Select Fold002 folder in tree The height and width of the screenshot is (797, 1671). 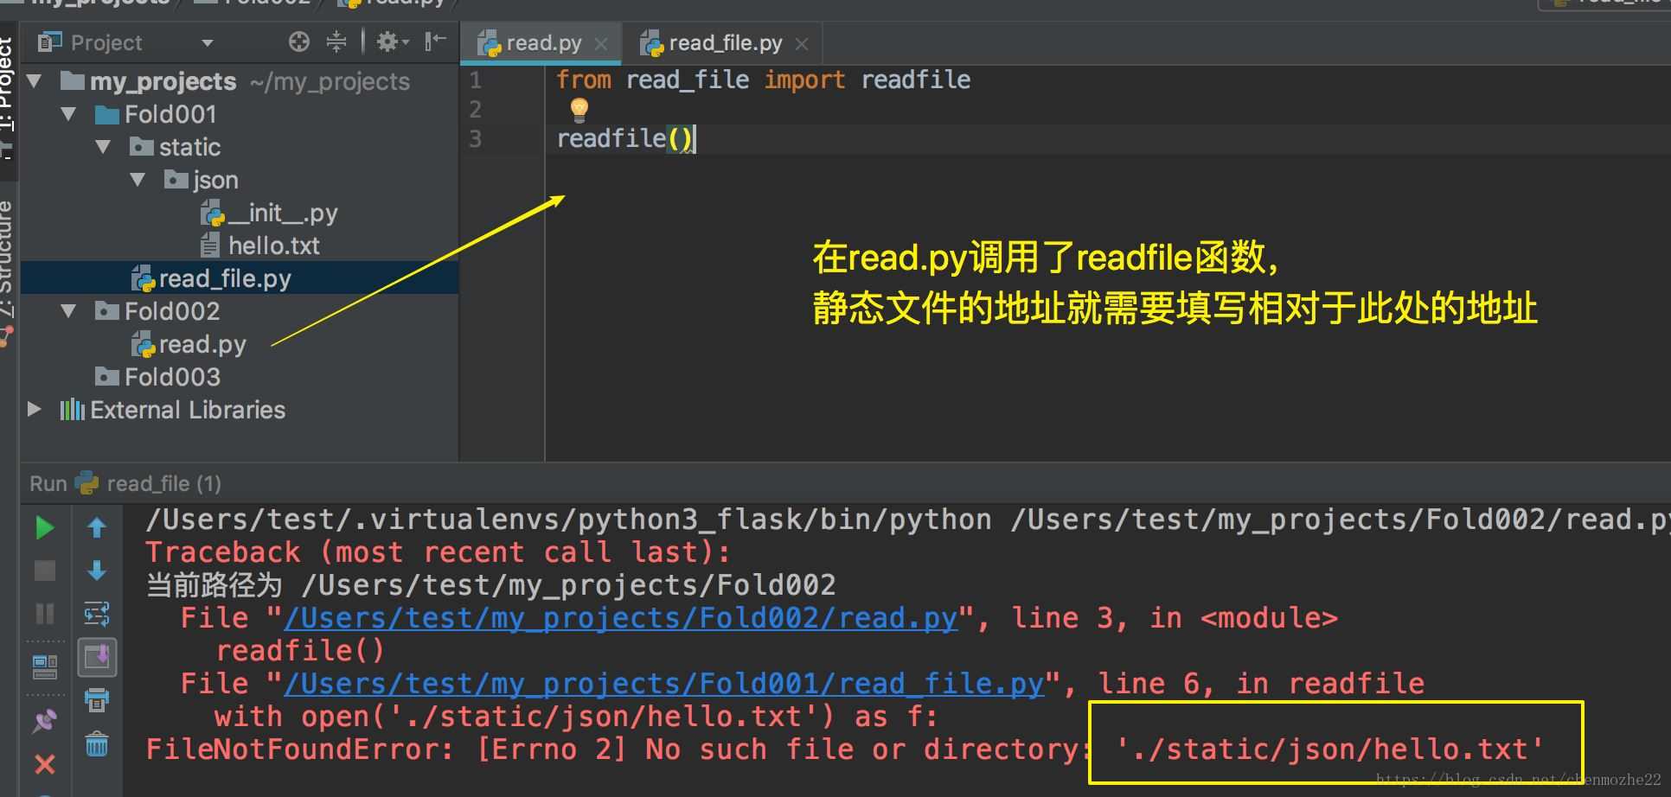(x=157, y=311)
